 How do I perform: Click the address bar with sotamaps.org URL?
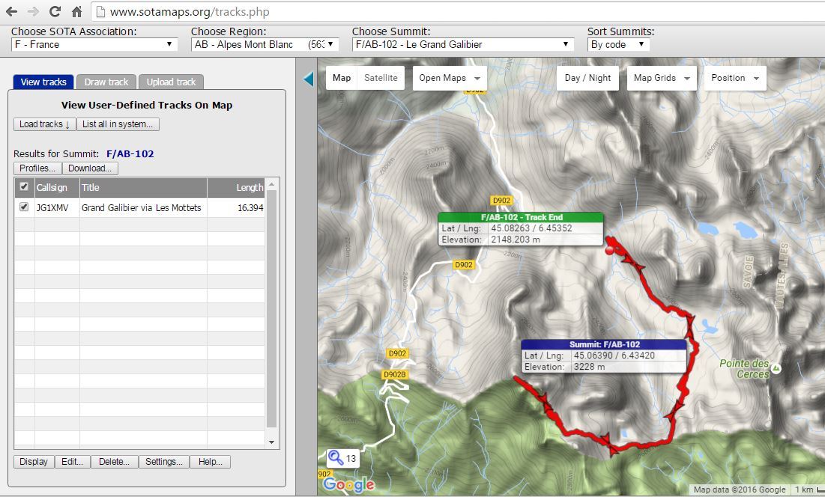coord(458,11)
